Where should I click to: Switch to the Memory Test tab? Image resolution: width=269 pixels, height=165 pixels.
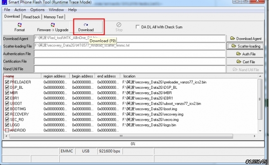pos(53,17)
